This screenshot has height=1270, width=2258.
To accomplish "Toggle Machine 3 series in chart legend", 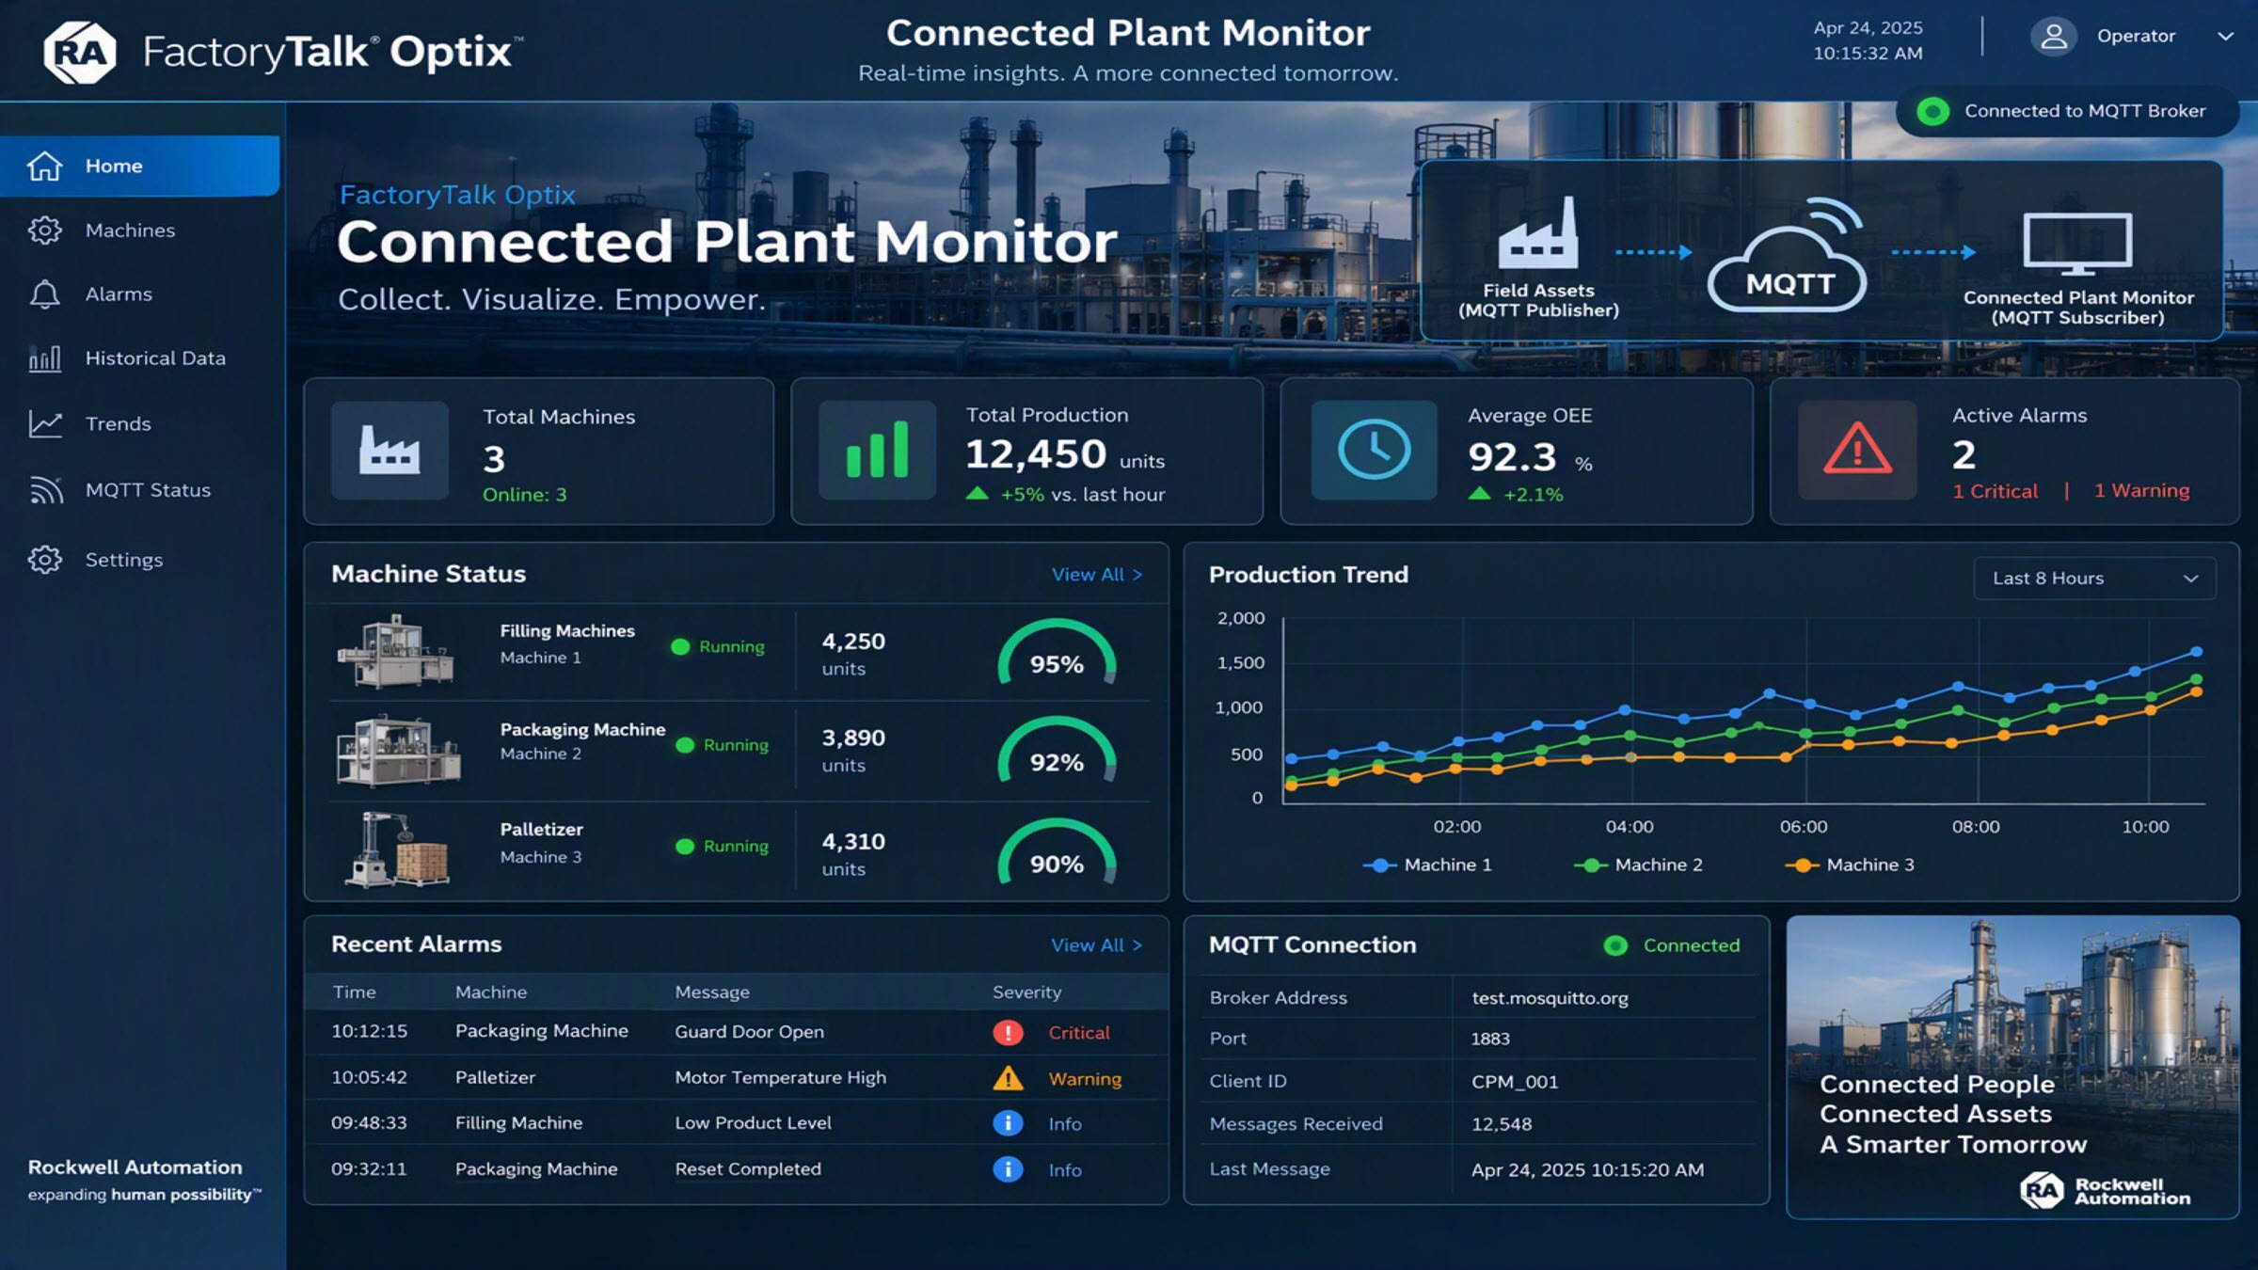I will [1850, 865].
